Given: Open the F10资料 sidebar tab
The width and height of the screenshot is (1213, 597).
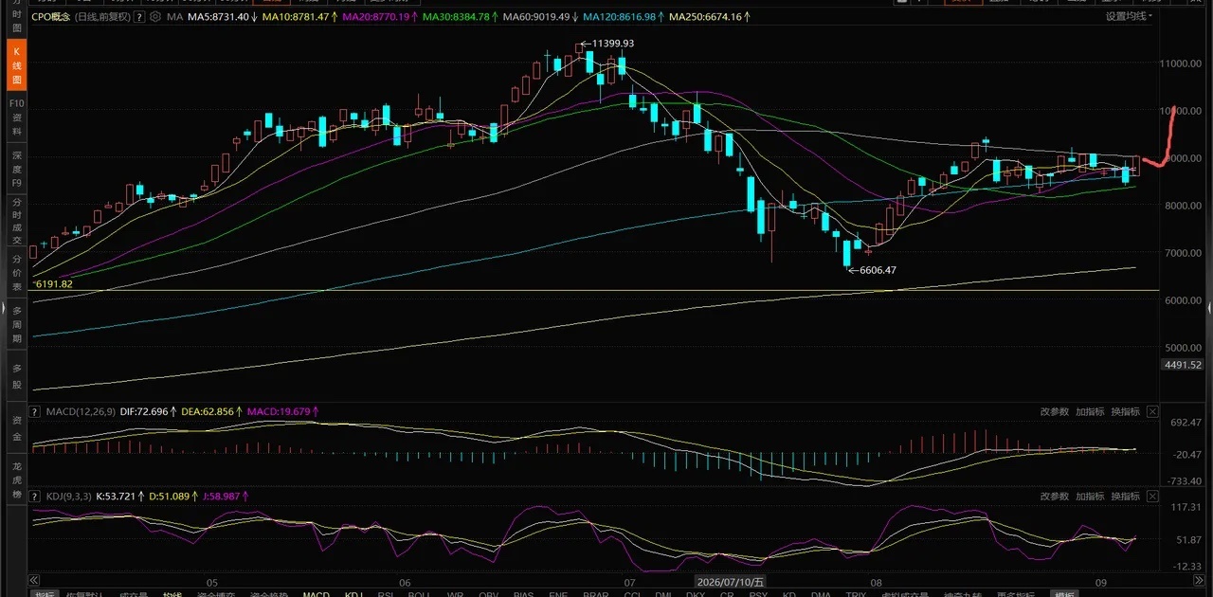Looking at the screenshot, I should pyautogui.click(x=16, y=117).
